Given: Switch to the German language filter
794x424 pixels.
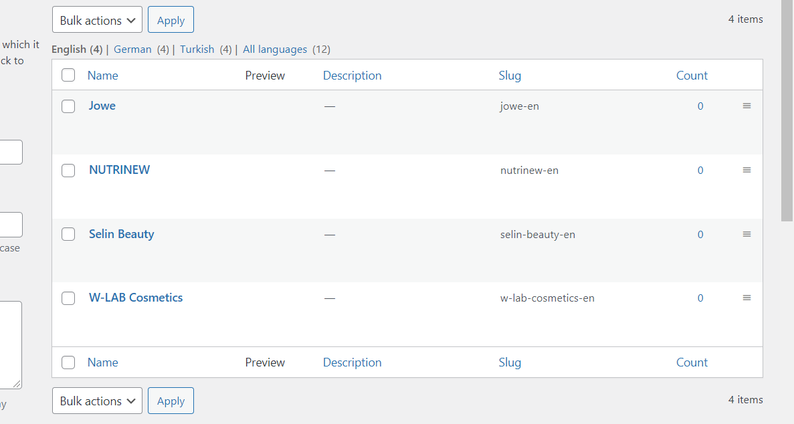Looking at the screenshot, I should click(132, 49).
